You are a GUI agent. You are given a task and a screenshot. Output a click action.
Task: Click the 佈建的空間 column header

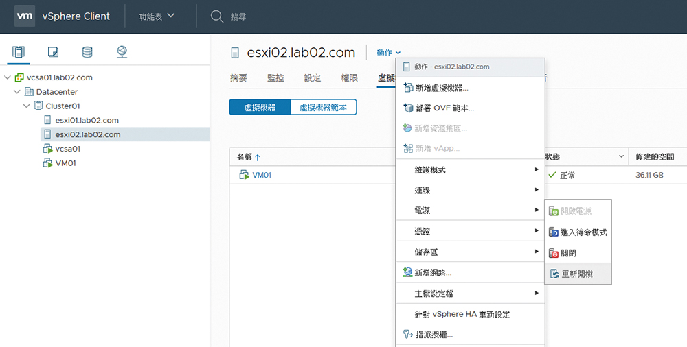[655, 156]
